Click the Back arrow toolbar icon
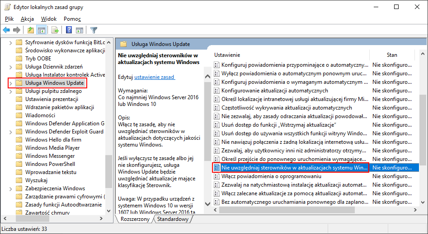 click(x=6, y=30)
